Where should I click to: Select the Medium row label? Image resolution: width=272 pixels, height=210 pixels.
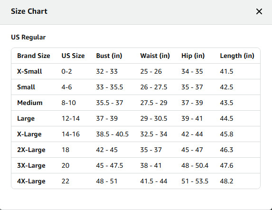tap(30, 103)
